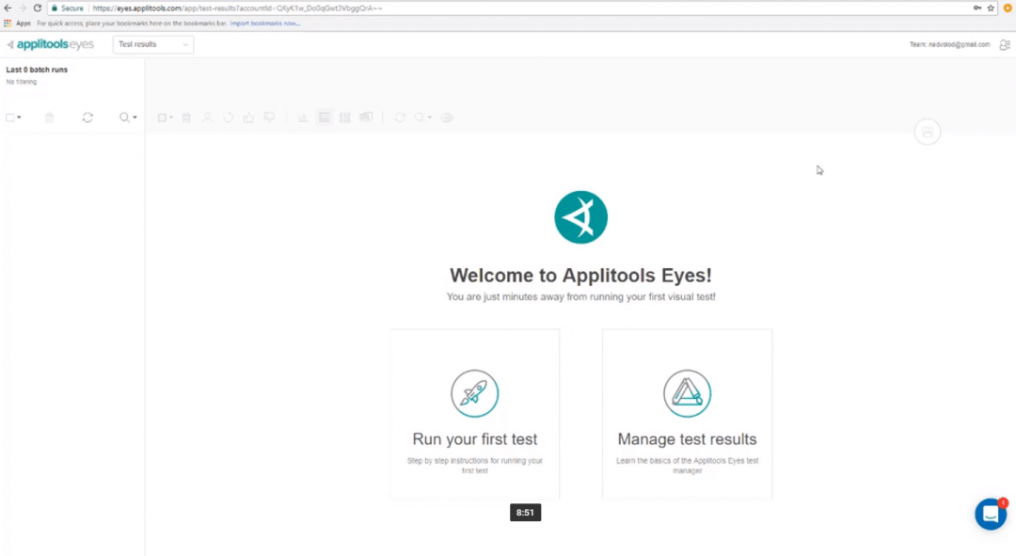
Task: Toggle the batch selection checkbox
Action: click(x=9, y=117)
